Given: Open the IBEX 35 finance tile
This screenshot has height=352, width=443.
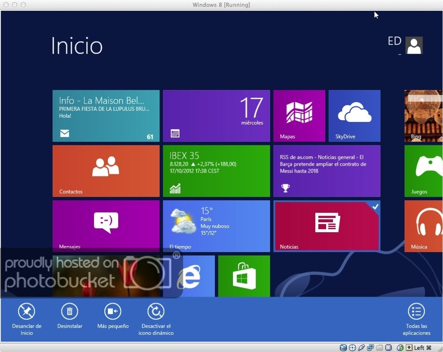Looking at the screenshot, I should [216, 171].
